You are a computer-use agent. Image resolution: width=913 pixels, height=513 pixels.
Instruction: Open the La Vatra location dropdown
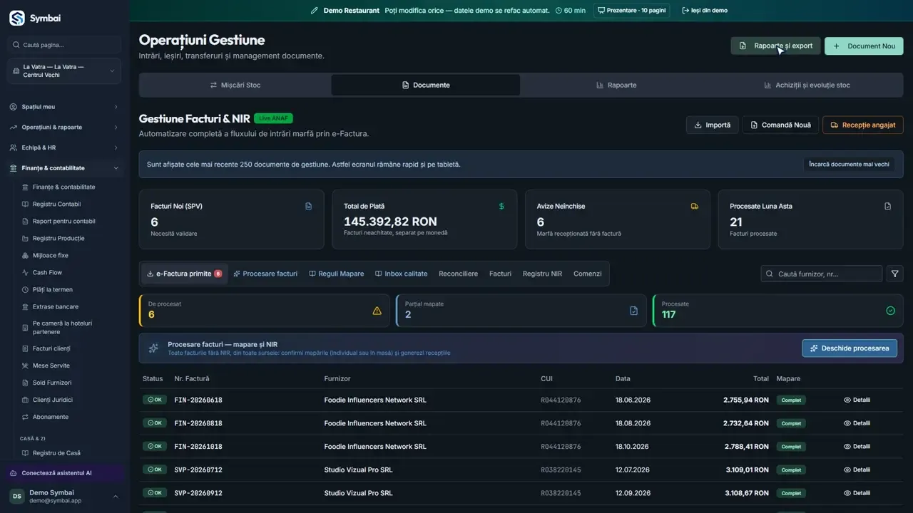coord(64,71)
